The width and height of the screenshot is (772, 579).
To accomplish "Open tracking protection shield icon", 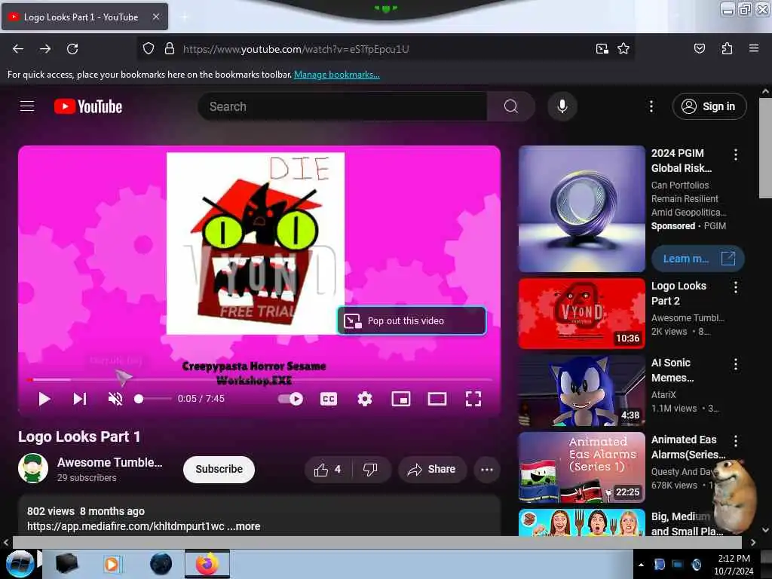I will (x=149, y=49).
